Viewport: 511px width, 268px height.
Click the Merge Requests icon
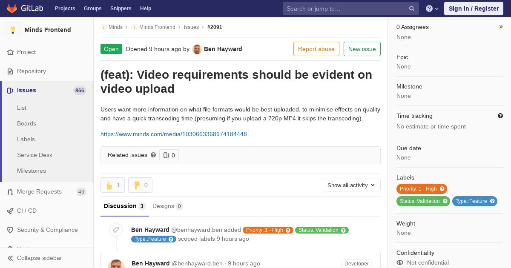point(10,192)
